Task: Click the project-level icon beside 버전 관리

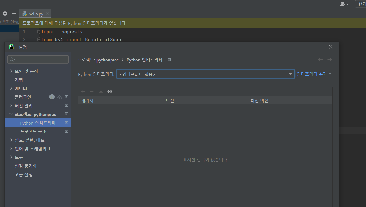Action: tap(67, 105)
